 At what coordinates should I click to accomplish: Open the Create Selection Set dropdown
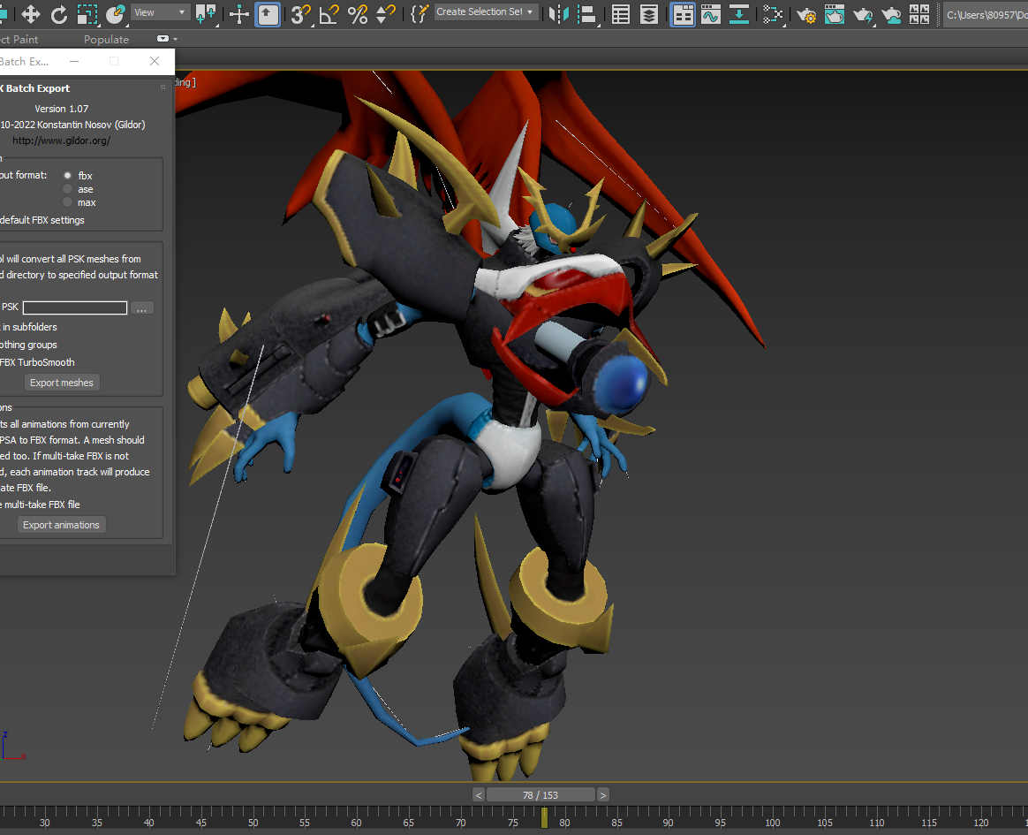click(485, 11)
